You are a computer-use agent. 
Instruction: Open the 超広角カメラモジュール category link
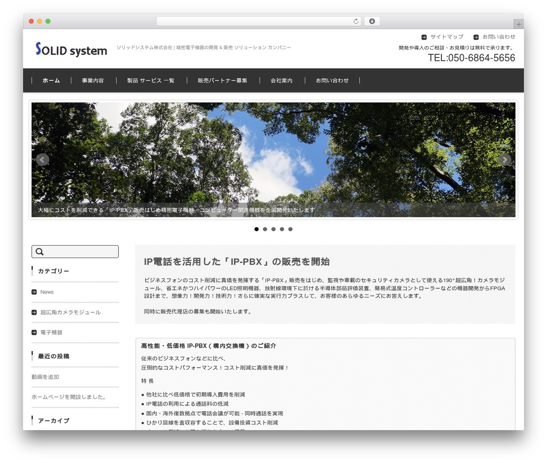71,312
